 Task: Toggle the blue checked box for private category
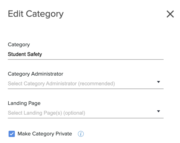coord(12,134)
